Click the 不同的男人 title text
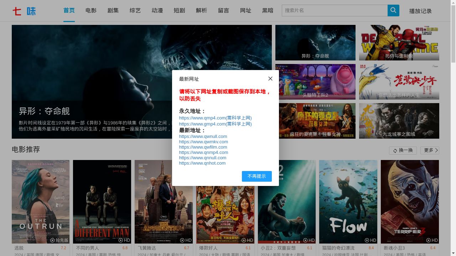 [x=88, y=248]
